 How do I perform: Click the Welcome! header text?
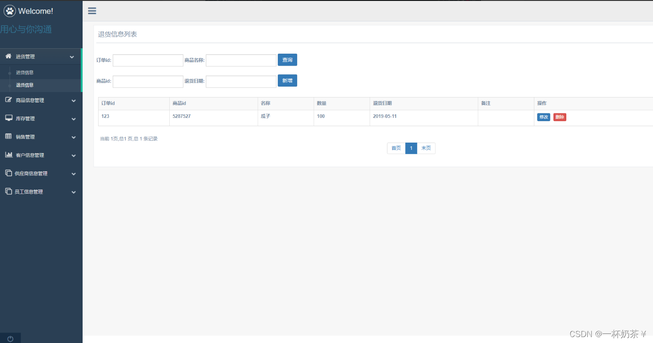pyautogui.click(x=36, y=11)
